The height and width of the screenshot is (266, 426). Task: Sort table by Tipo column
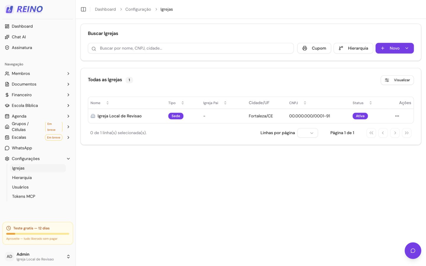pyautogui.click(x=176, y=103)
